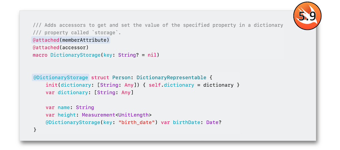Select the macro keyword
The image size is (340, 150).
pos(40,55)
